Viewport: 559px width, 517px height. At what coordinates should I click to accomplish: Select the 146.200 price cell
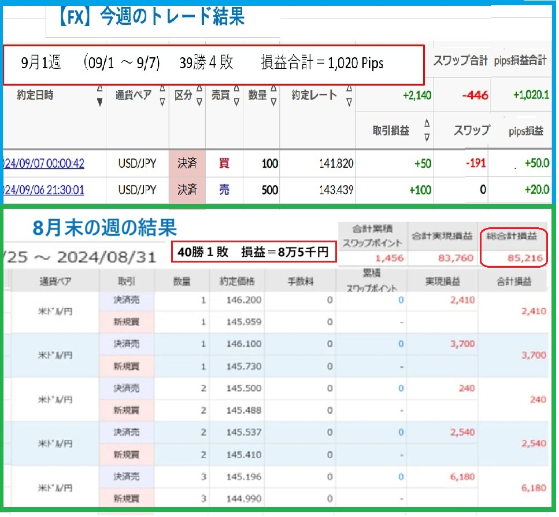coord(244,300)
